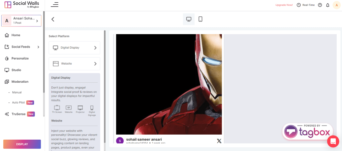
Task: Click the Iron Man post image
Action: click(169, 84)
